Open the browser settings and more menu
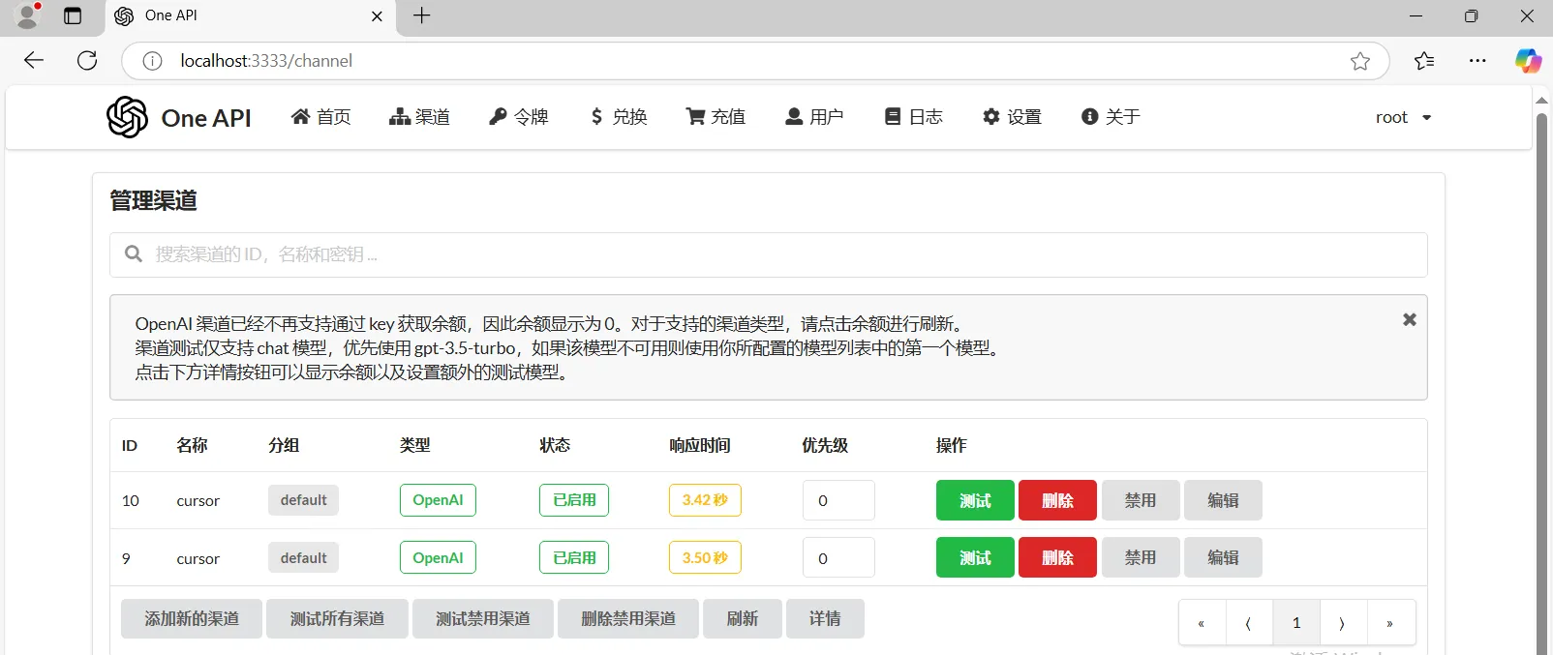Viewport: 1553px width, 655px height. 1477,61
